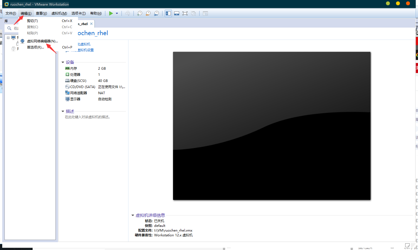Close the ruochen_rhel tab

coord(91,24)
